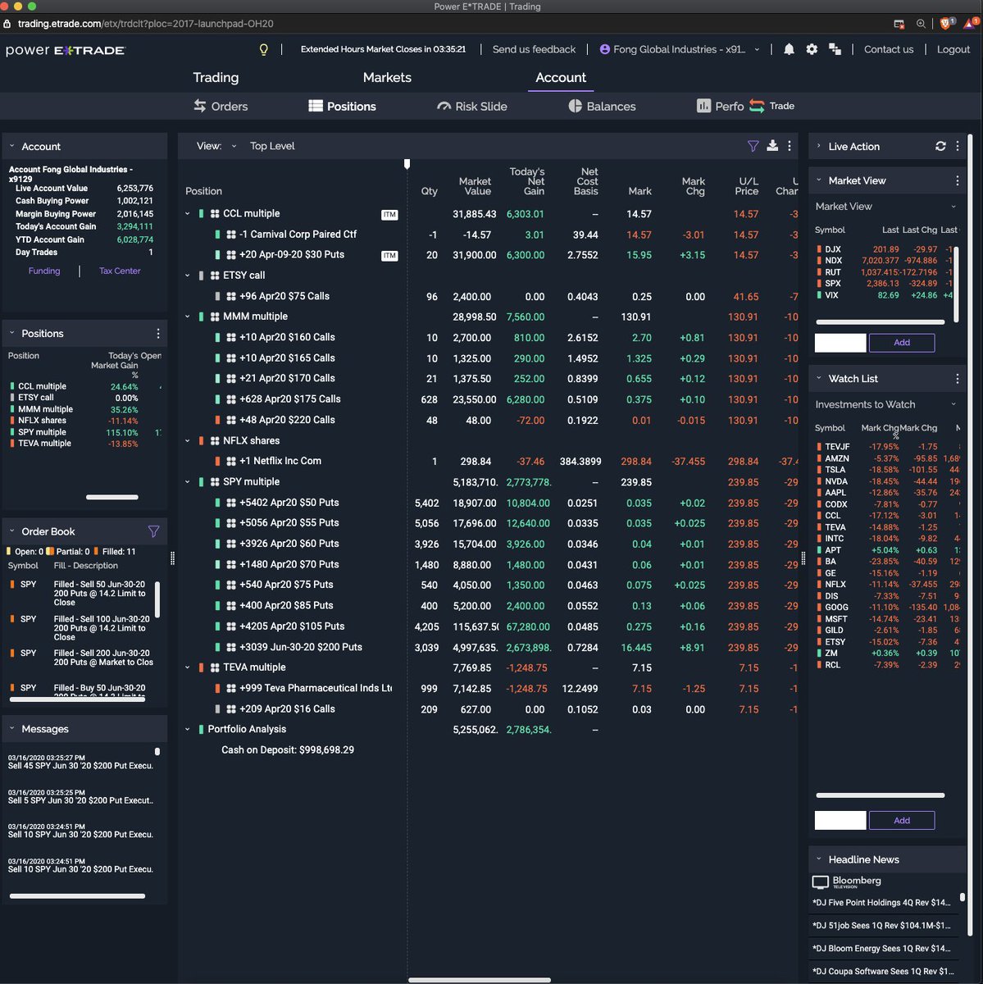Click Send us feedback

point(534,49)
